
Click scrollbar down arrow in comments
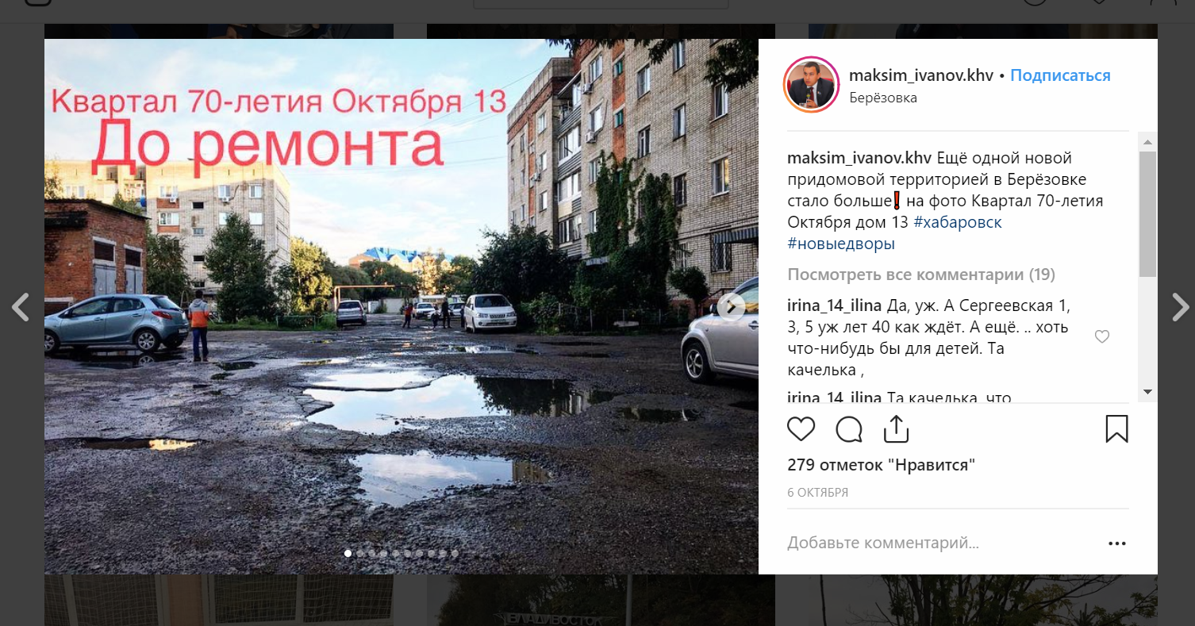[x=1147, y=392]
